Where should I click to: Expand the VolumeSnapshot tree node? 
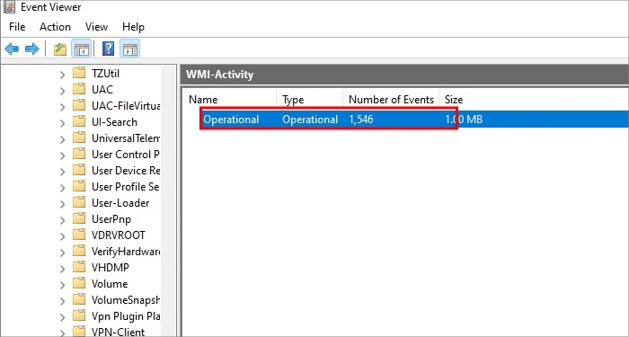(x=62, y=301)
